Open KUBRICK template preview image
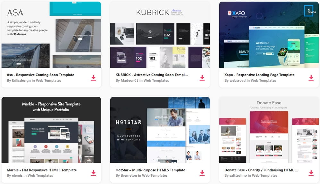 (160, 35)
